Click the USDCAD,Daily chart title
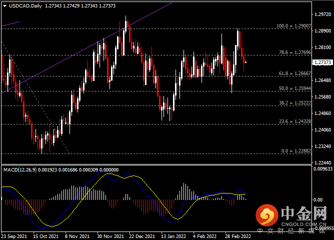 25,5
